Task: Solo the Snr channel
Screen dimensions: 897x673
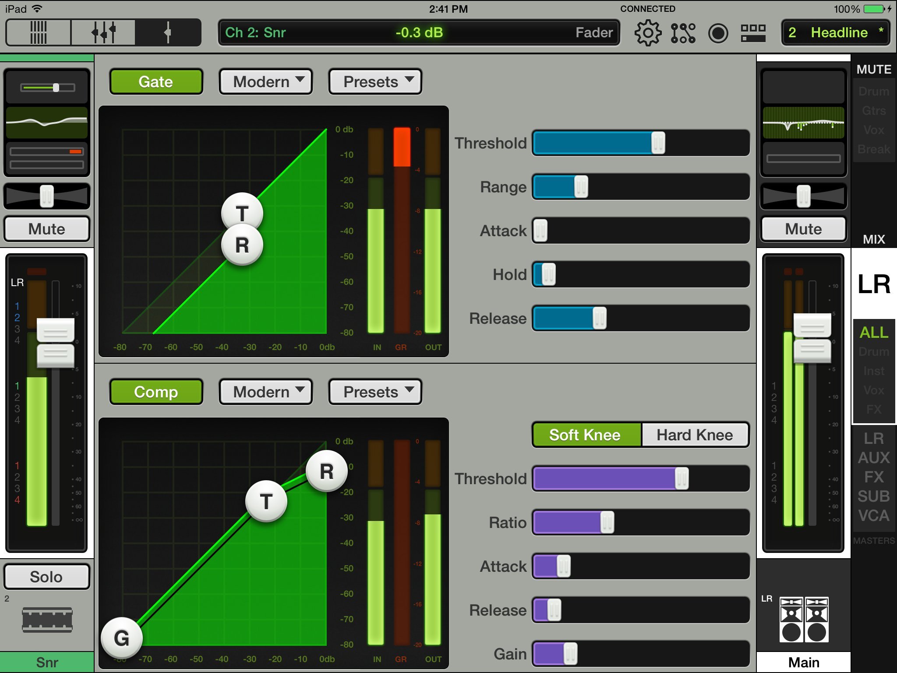Action: [47, 577]
